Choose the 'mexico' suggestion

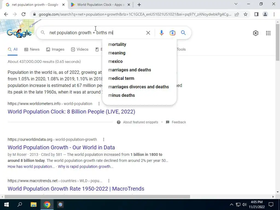[115, 62]
